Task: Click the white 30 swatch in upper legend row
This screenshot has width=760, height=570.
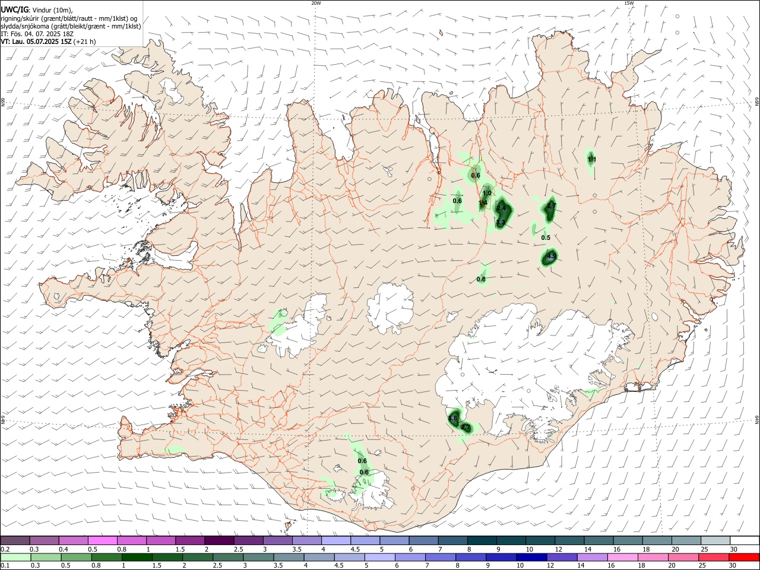Action: (745, 540)
